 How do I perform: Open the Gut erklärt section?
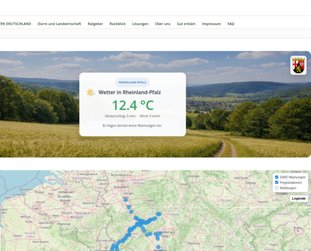tap(186, 24)
